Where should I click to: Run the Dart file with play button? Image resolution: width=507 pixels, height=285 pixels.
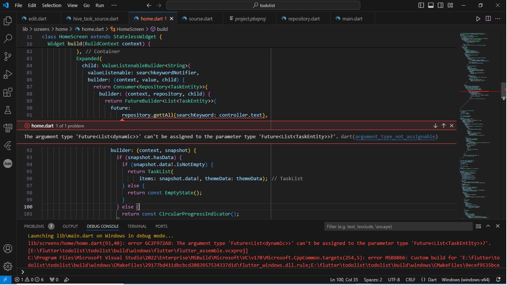point(478,19)
